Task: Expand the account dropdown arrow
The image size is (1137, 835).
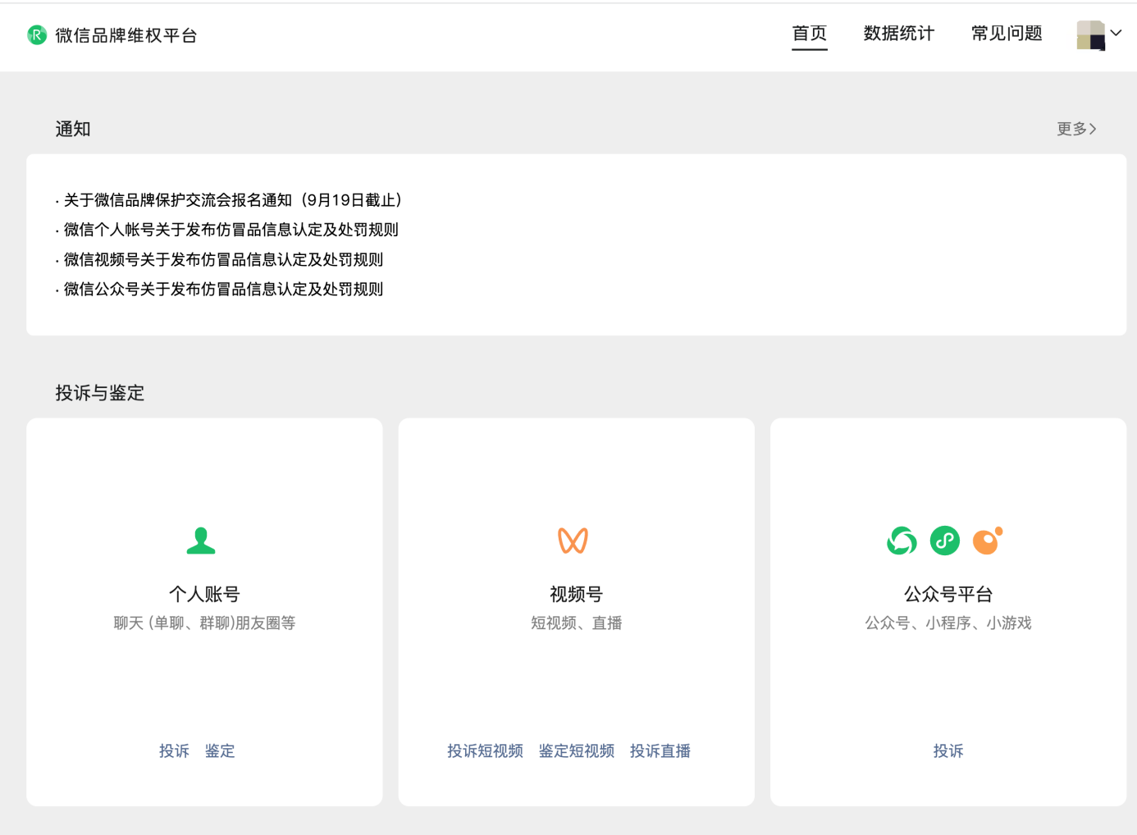Action: 1116,34
